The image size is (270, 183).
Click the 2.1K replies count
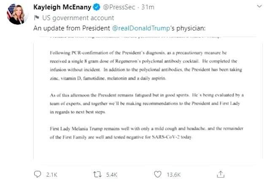click(x=51, y=174)
